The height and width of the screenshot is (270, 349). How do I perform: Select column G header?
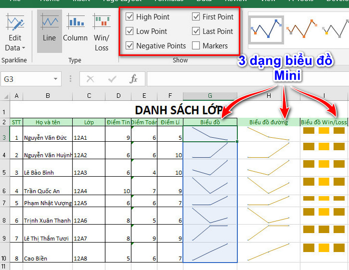coord(210,96)
